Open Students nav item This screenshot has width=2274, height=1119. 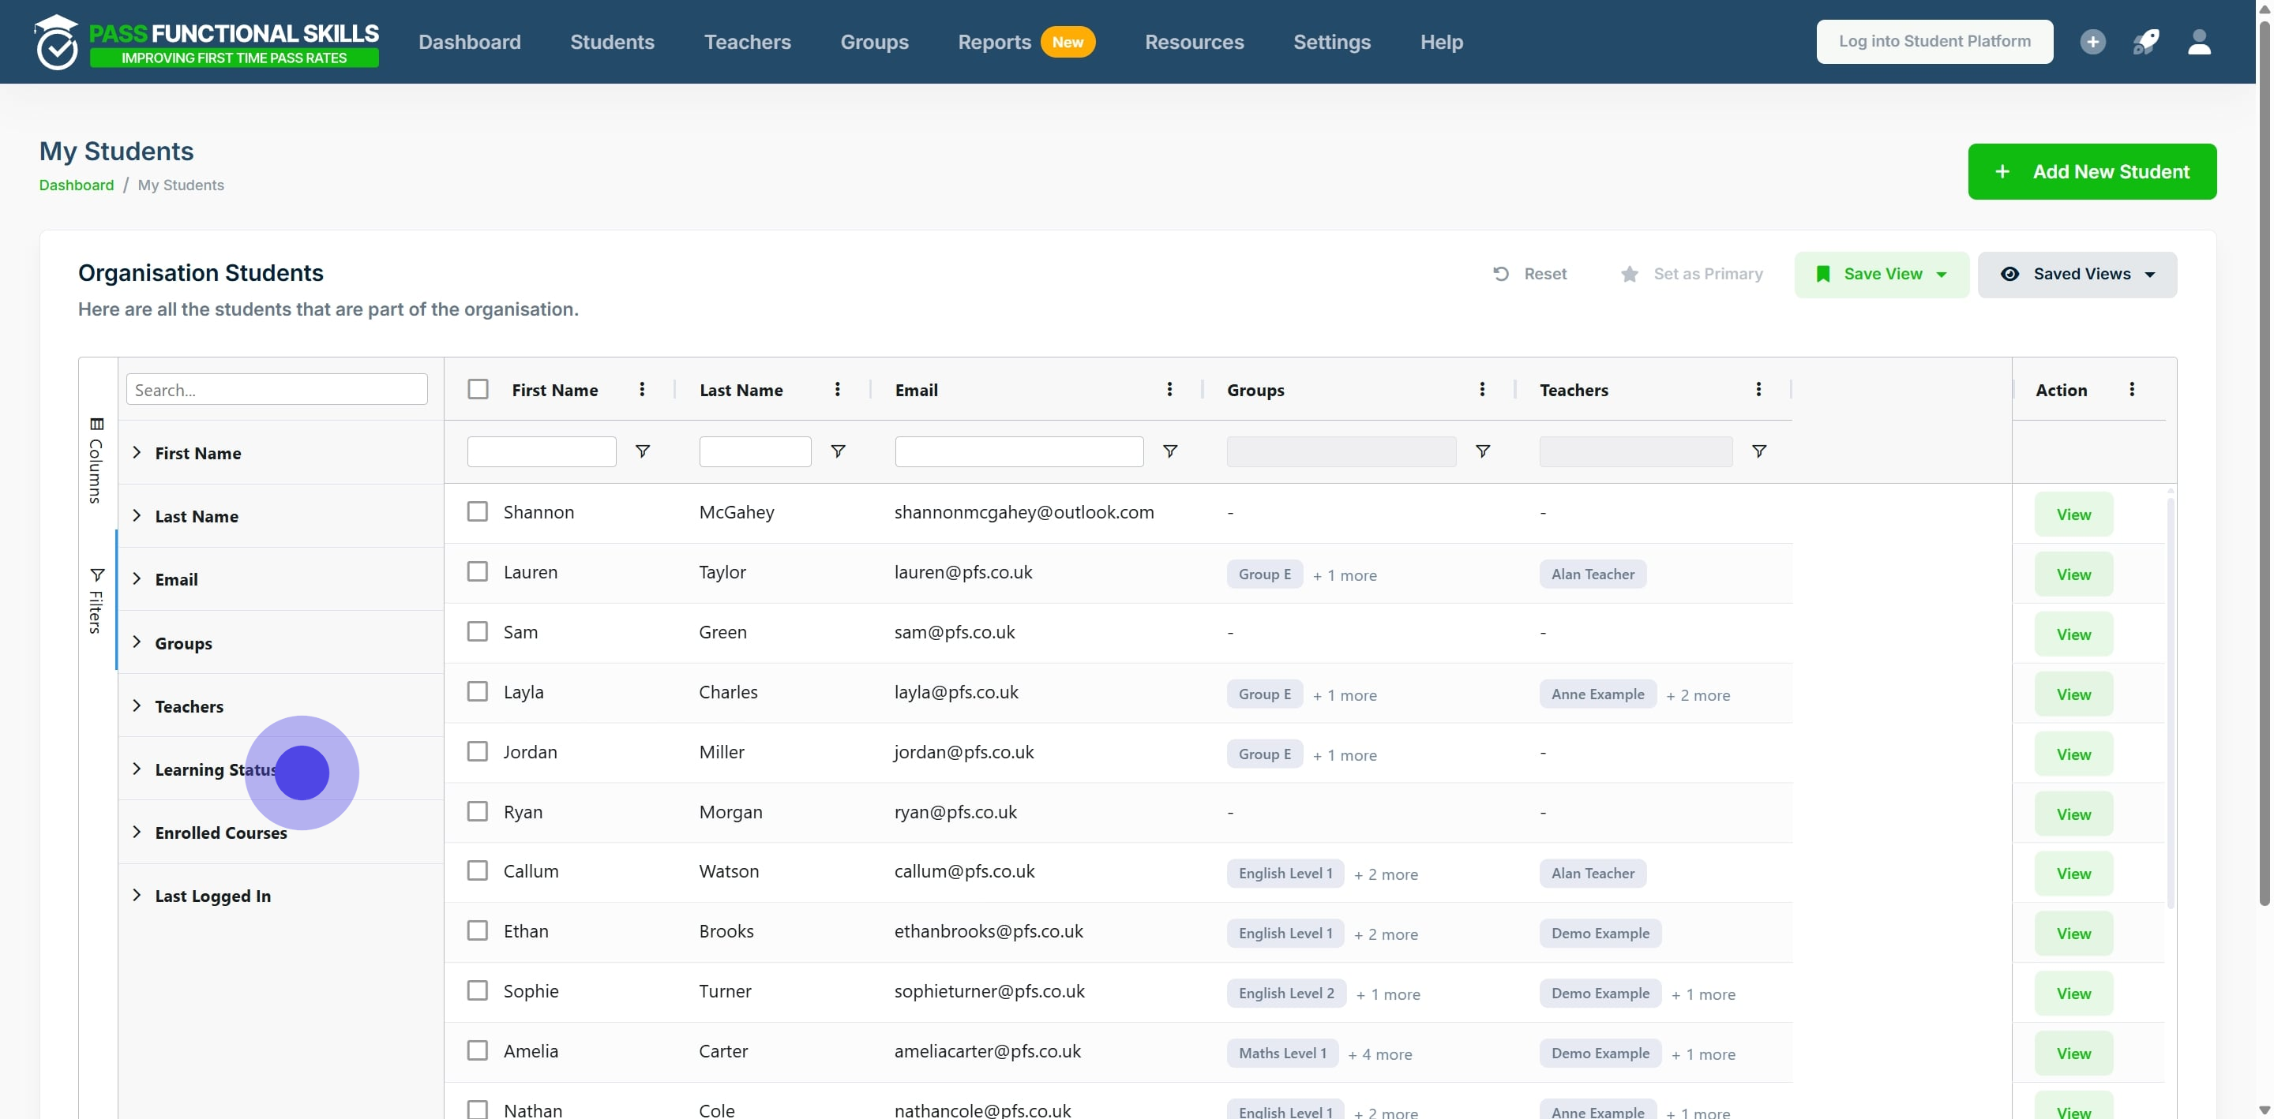[612, 42]
